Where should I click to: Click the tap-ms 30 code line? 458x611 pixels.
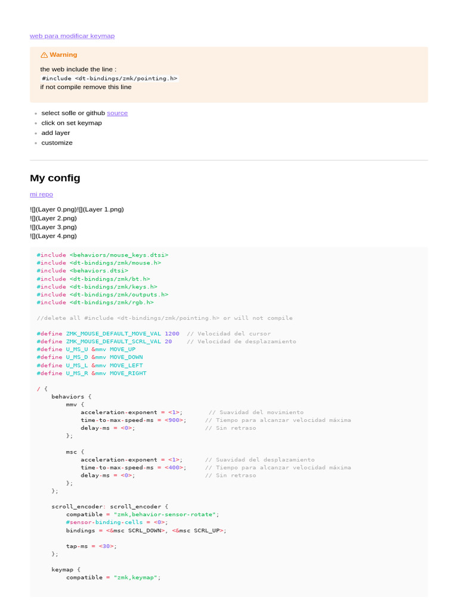[91, 546]
